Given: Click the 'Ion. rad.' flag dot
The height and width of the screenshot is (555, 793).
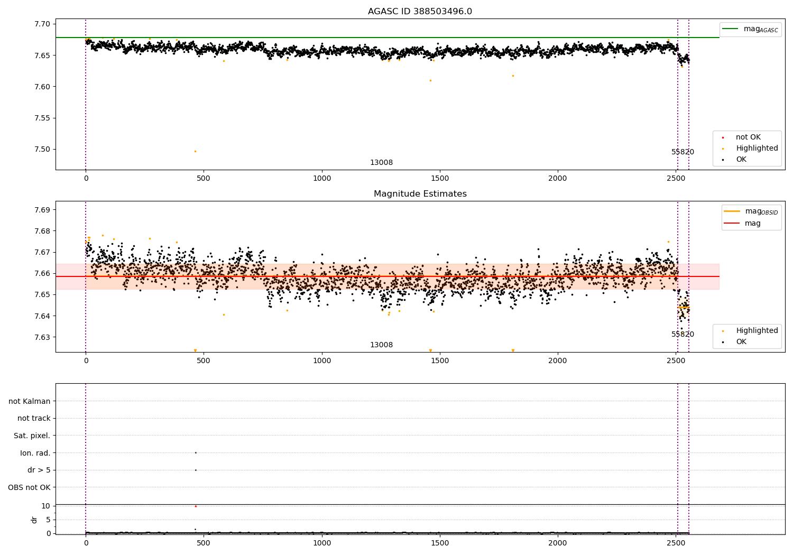Looking at the screenshot, I should point(196,452).
